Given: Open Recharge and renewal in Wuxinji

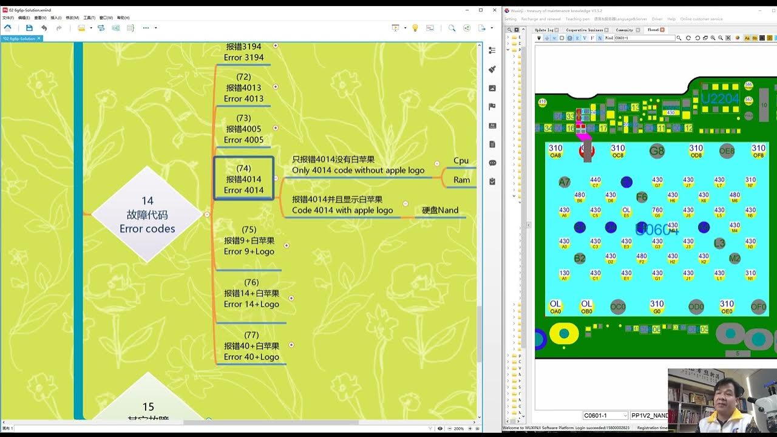Looking at the screenshot, I should click(x=541, y=19).
